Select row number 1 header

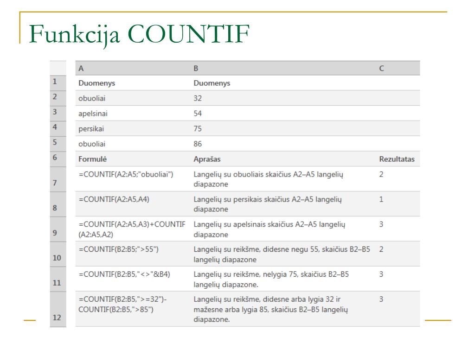point(58,83)
